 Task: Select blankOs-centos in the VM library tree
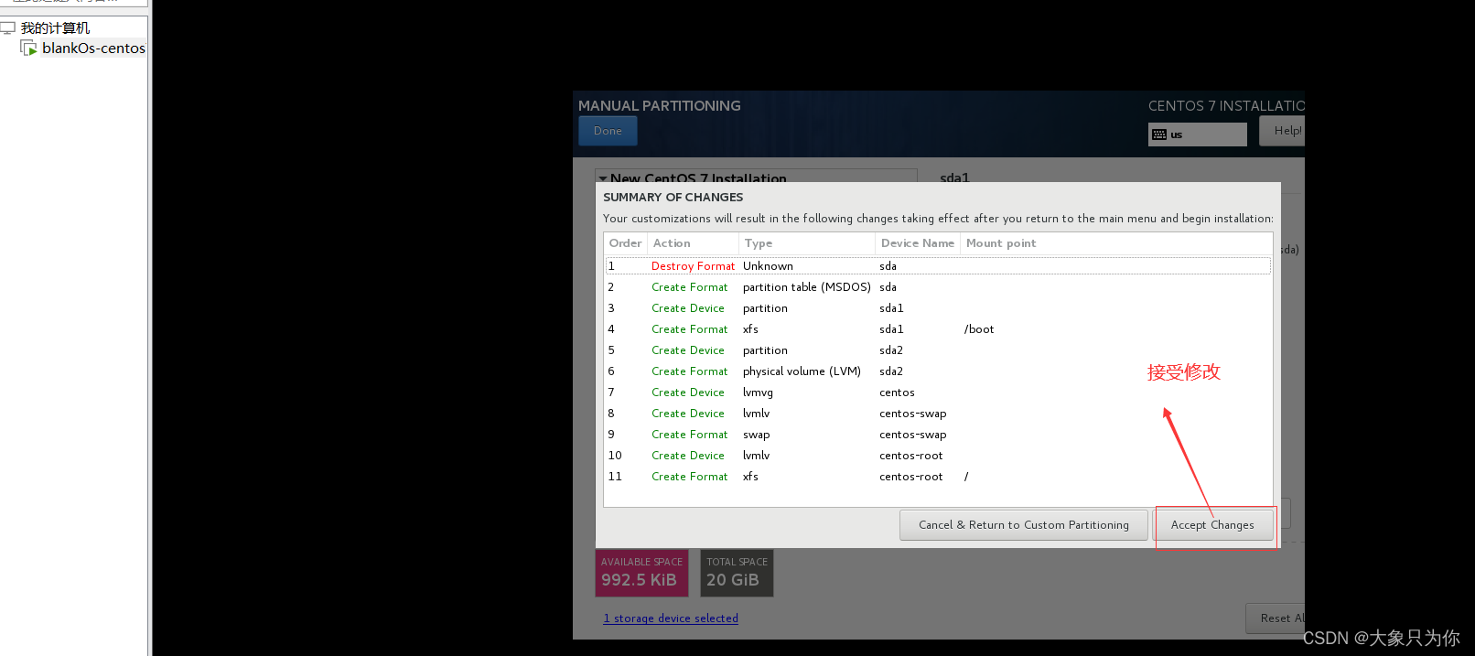pos(93,48)
